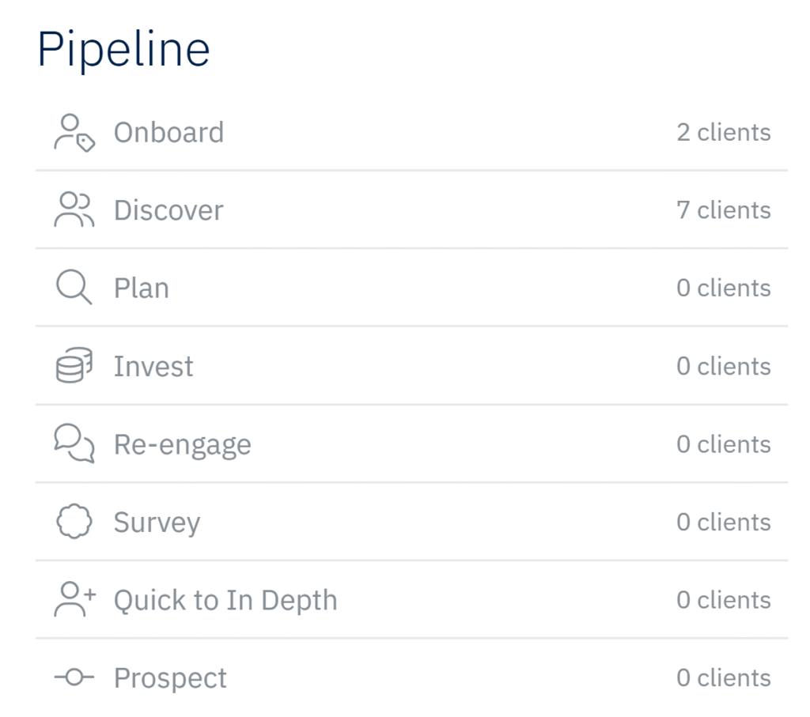Select the Plan stage label

point(141,288)
